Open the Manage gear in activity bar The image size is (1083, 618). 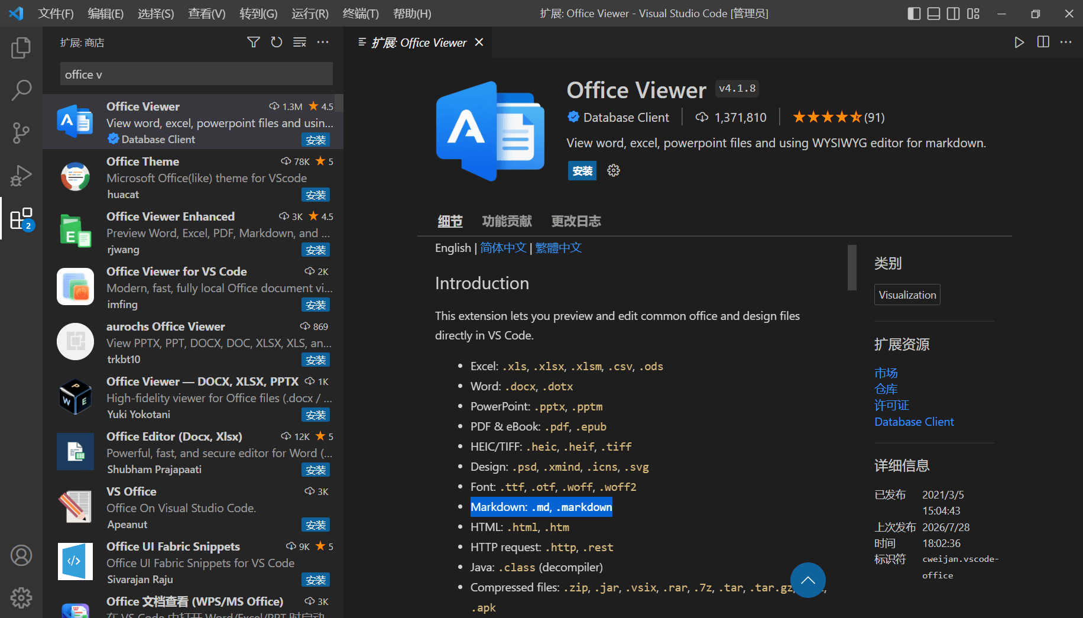pos(21,598)
